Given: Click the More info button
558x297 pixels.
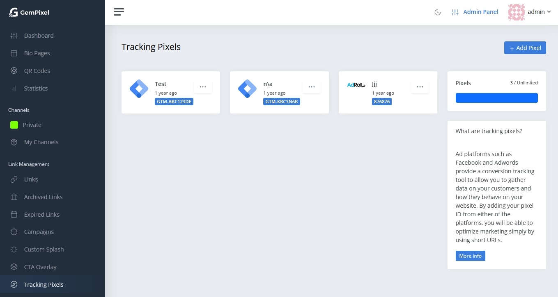Looking at the screenshot, I should point(470,256).
